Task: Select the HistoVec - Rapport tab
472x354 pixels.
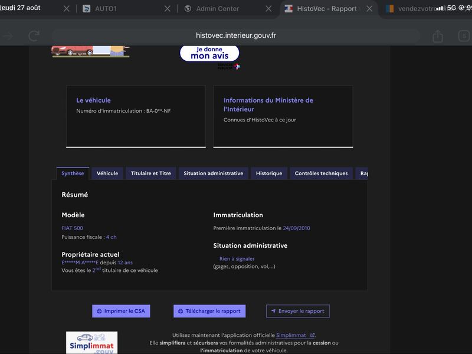Action: tap(327, 9)
